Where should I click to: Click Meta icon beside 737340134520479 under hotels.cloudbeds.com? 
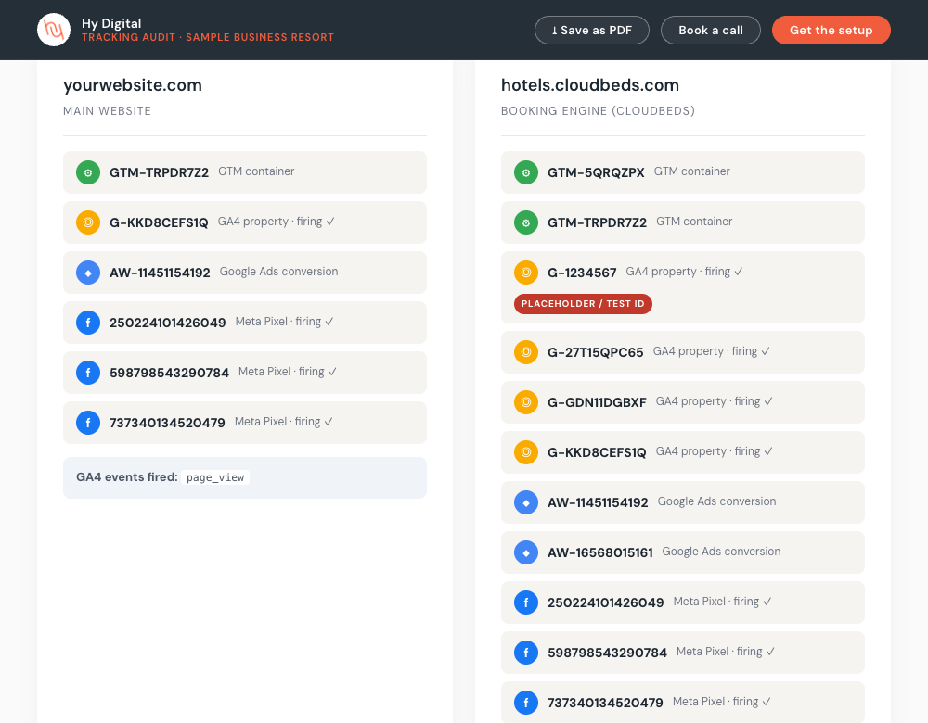tap(526, 703)
